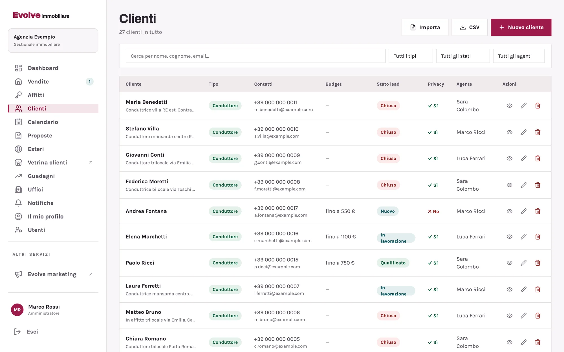Viewport: 564px width, 352px height.
Task: Delete Matteo Bruno with the trash icon
Action: click(x=537, y=316)
